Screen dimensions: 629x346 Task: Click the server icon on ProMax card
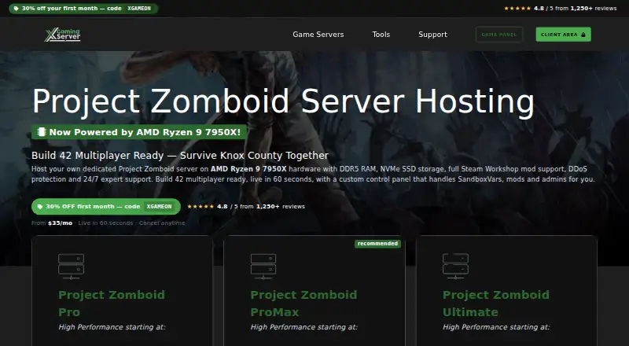click(263, 266)
